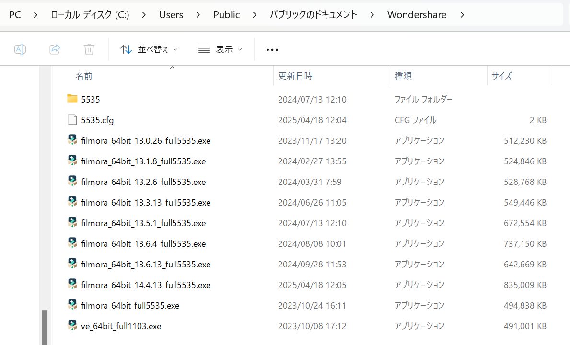Select file name filmora_64bit_13.2.6_full5535.exe

click(143, 182)
